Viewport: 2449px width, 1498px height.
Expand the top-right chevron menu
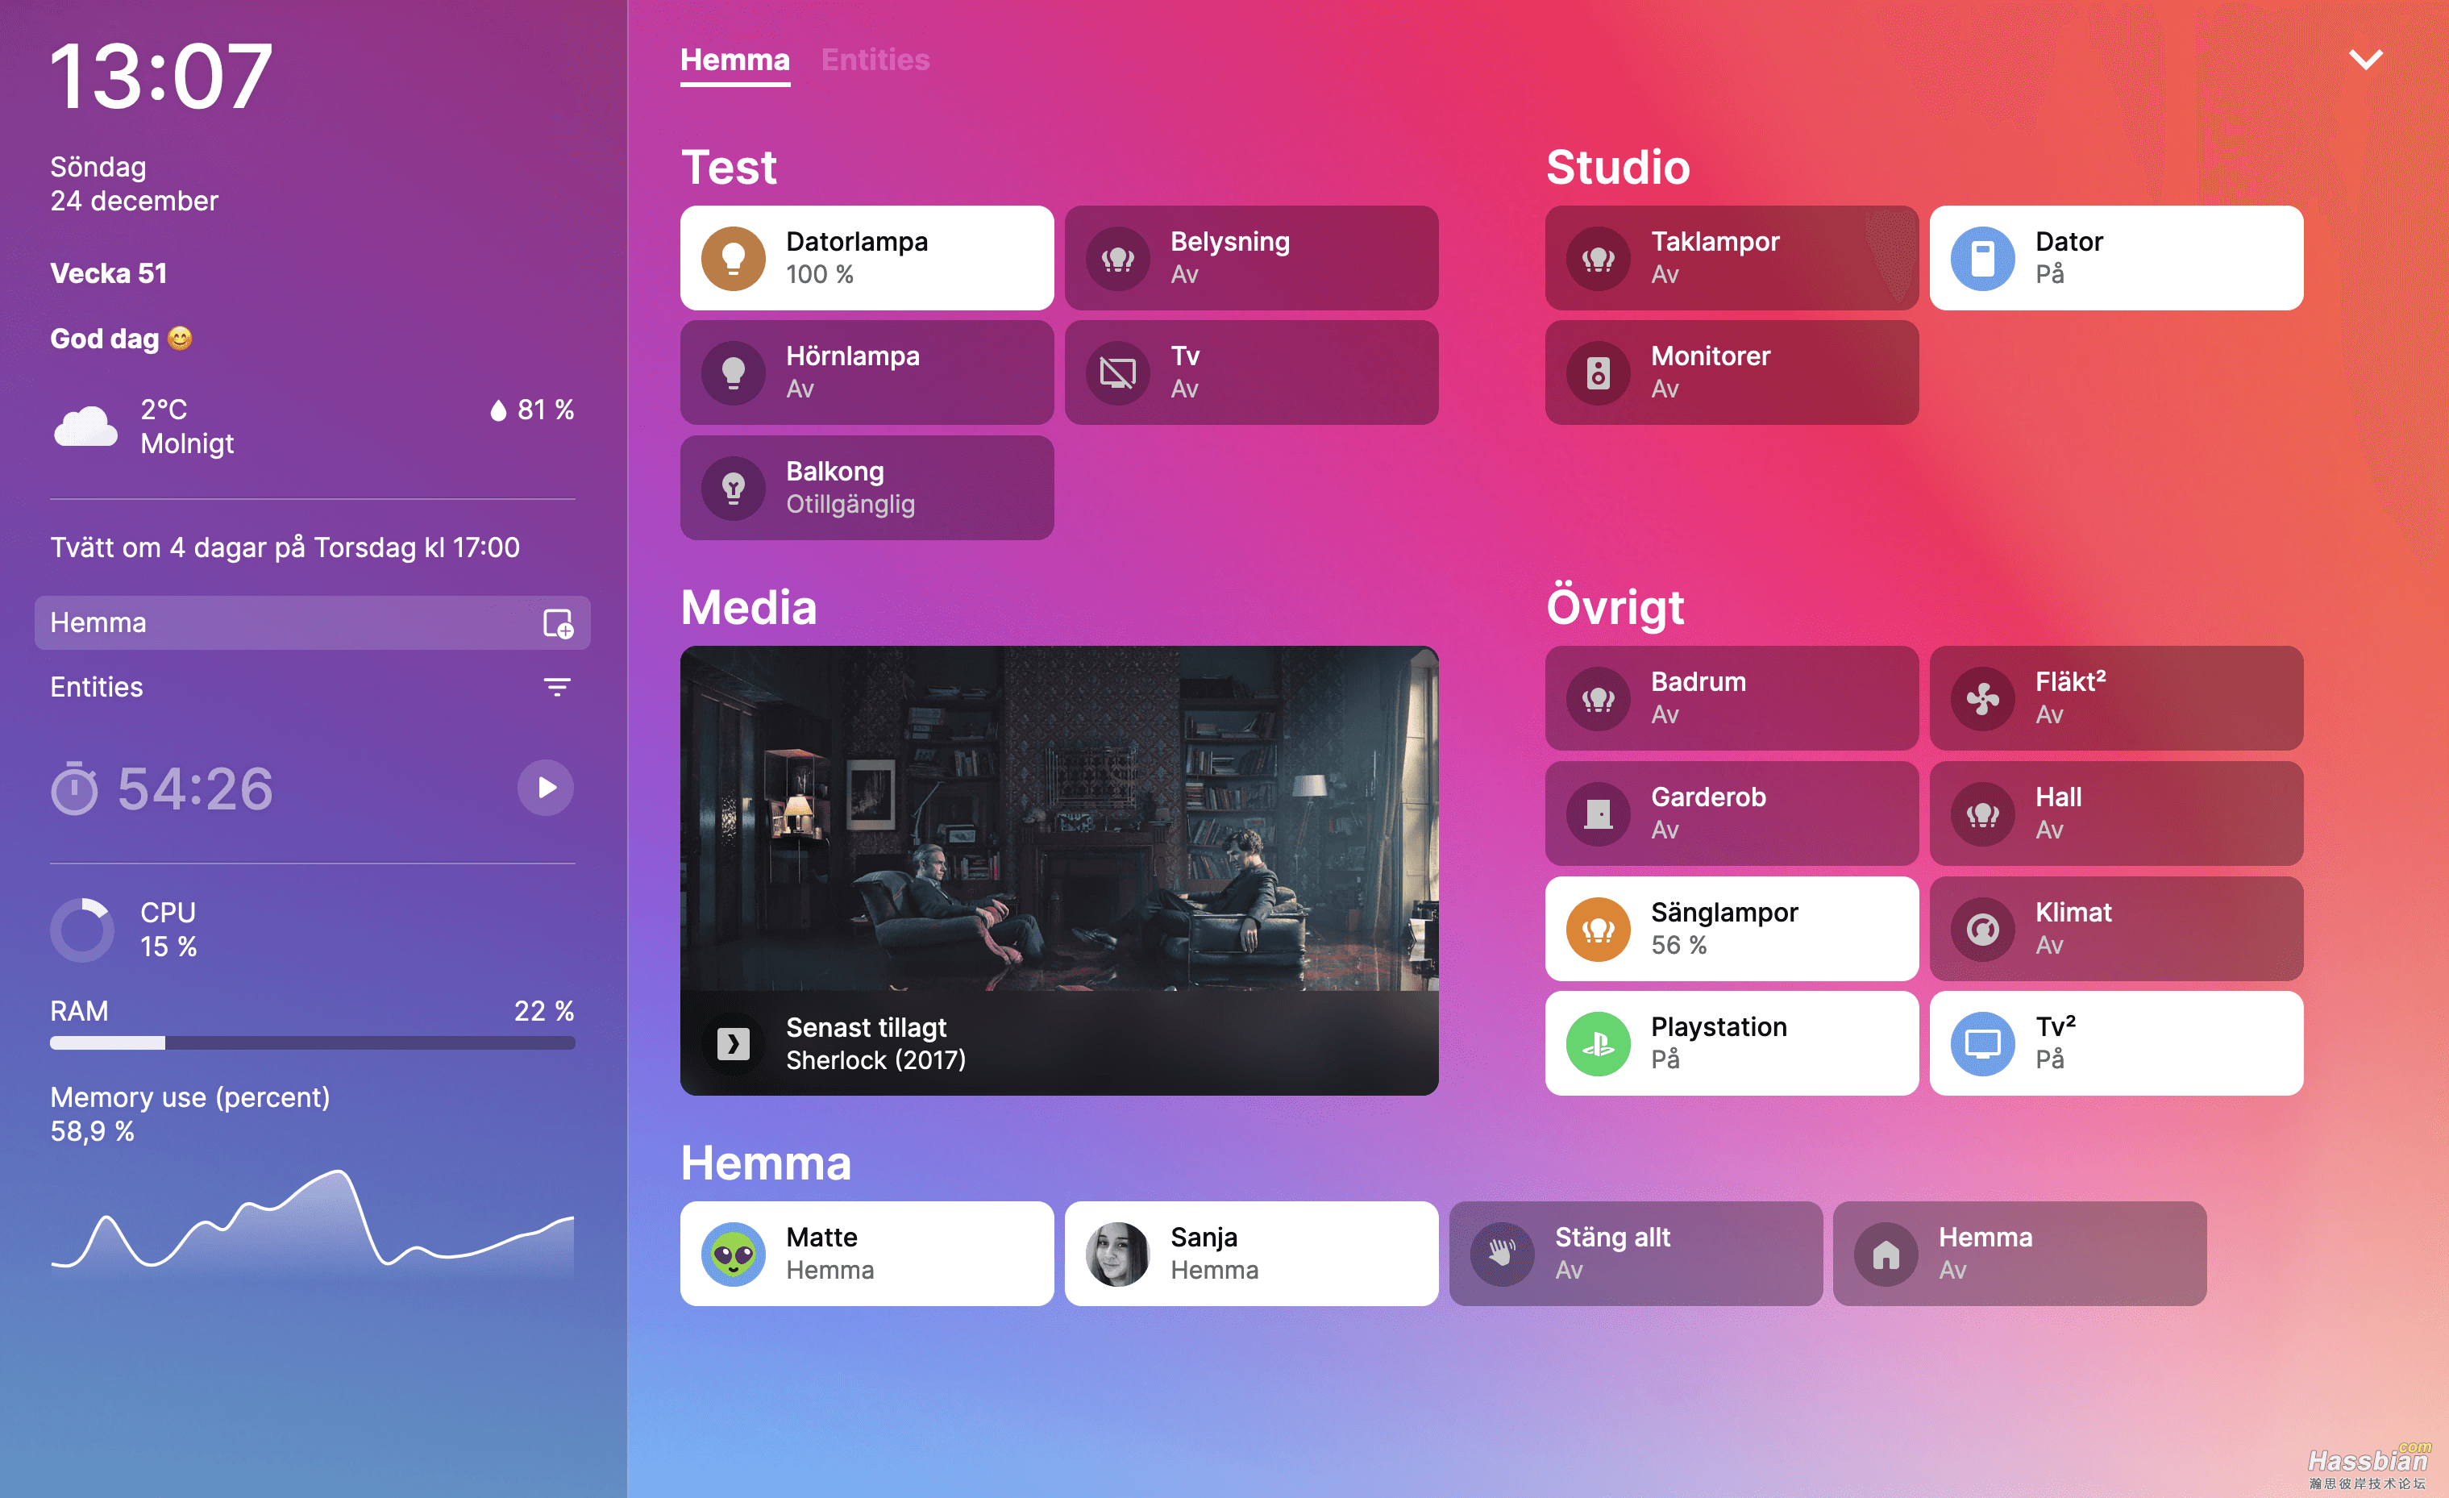(x=2365, y=60)
